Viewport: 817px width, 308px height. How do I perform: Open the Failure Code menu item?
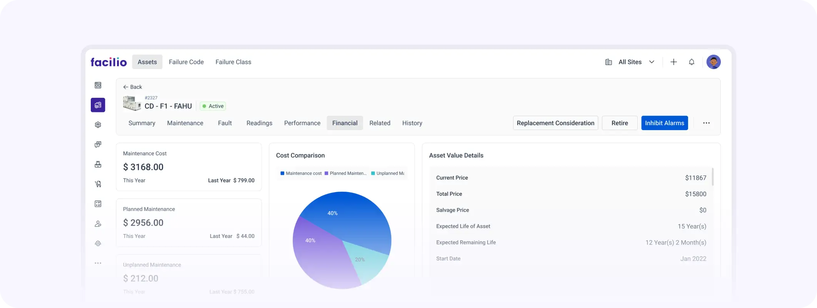click(186, 62)
